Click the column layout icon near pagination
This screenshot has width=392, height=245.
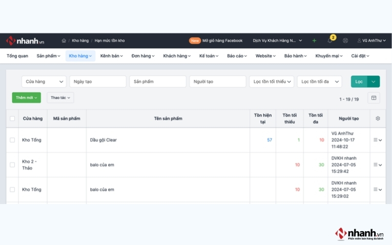[x=374, y=98]
